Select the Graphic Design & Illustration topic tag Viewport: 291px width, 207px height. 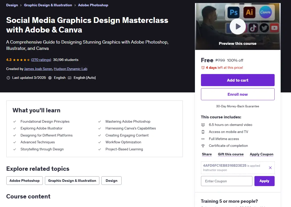click(72, 181)
